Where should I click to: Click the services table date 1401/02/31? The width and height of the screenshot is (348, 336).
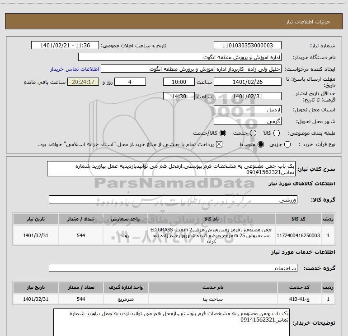pyautogui.click(x=36, y=299)
